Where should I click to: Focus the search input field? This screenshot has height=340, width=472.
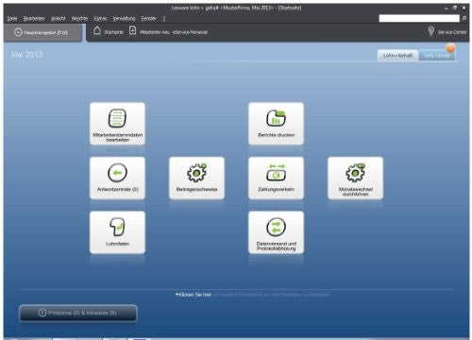tap(419, 19)
